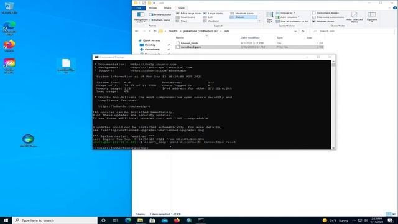
Task: Open the recent locations dropdown arrow
Action: pos(150,31)
